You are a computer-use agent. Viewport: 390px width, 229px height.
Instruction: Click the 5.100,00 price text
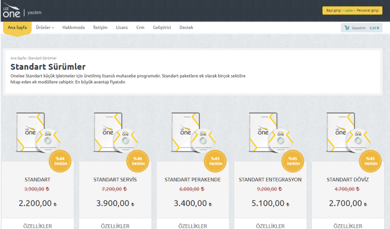pos(270,203)
